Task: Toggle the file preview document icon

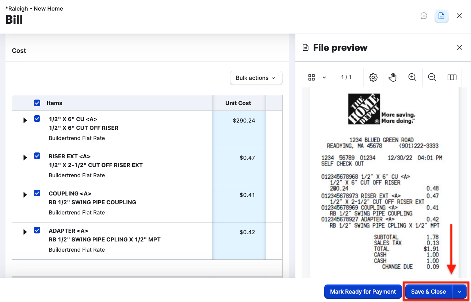Action: tap(441, 16)
